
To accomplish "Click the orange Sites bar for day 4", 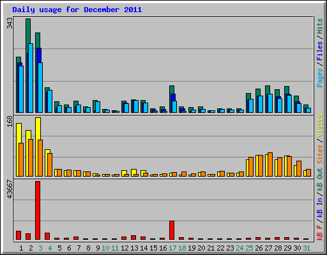I will coord(50,164).
